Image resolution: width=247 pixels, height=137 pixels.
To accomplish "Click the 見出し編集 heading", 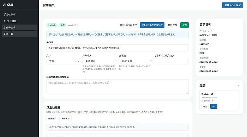I will tap(53, 107).
